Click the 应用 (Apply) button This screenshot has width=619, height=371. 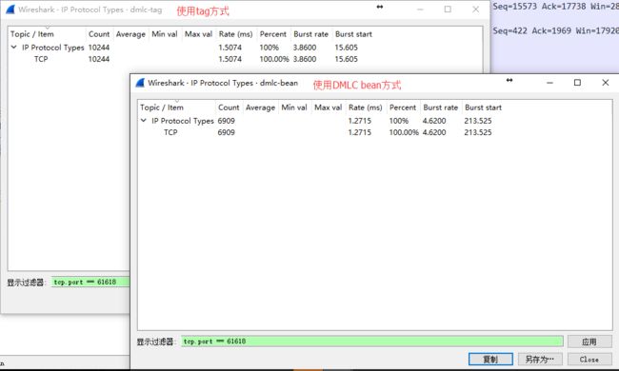pos(589,342)
